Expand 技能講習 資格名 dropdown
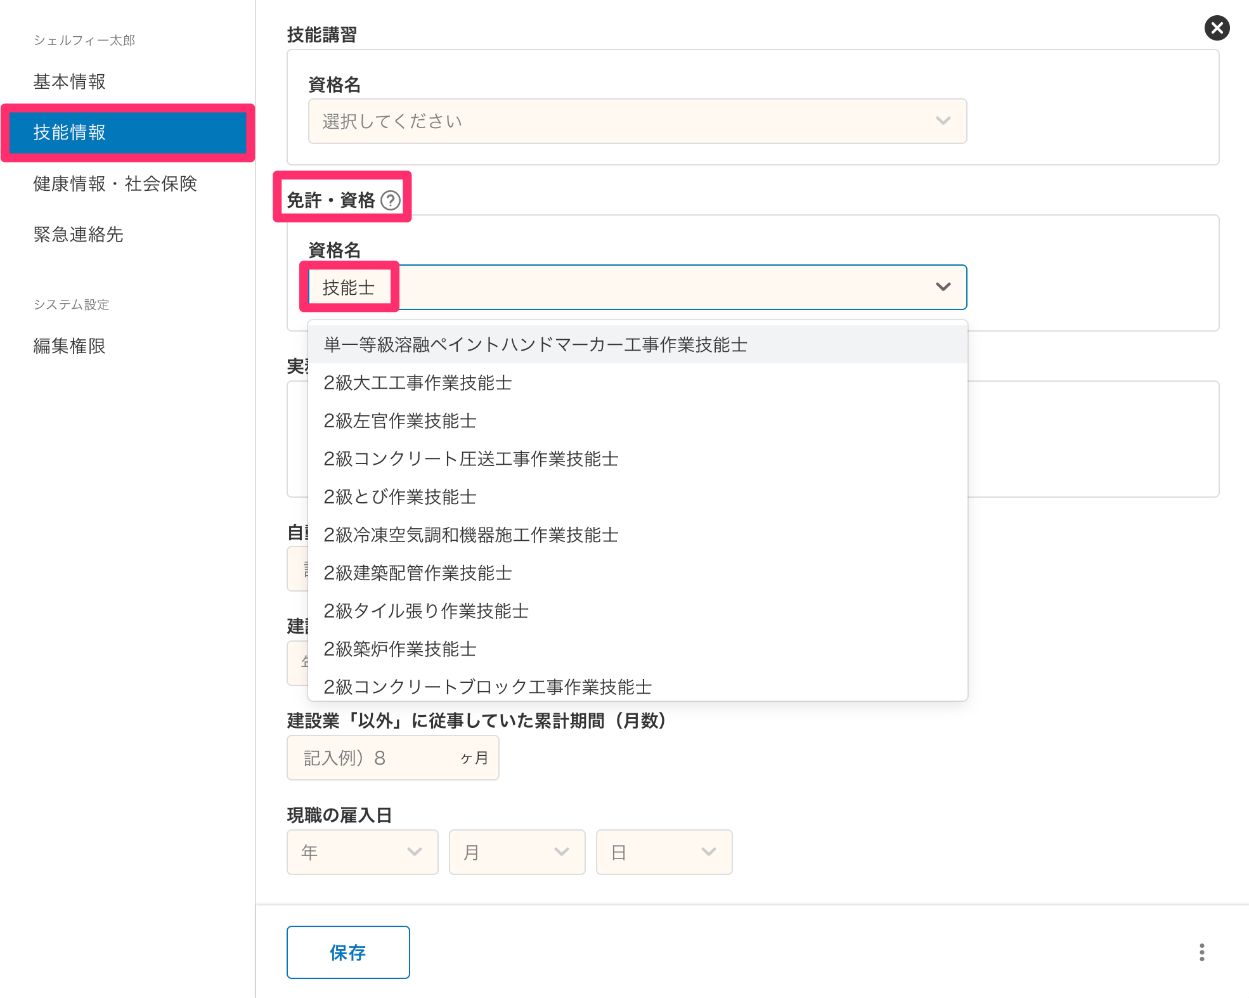Viewport: 1249px width, 998px height. (x=637, y=121)
